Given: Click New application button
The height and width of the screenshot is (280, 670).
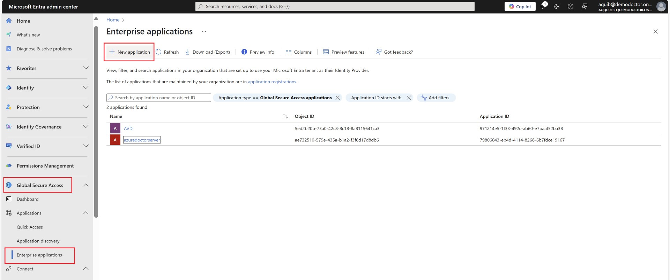Looking at the screenshot, I should [129, 52].
